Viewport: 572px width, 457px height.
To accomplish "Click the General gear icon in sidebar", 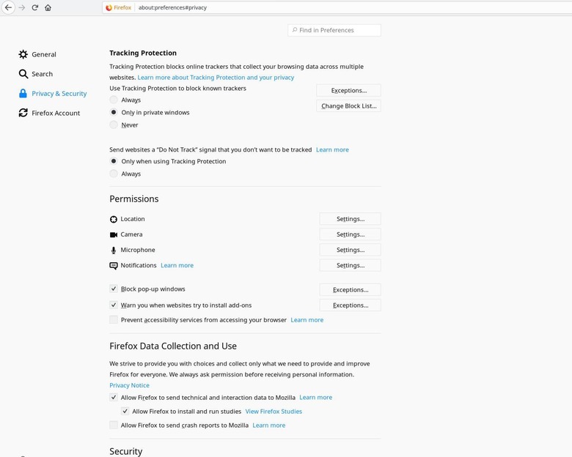I will click(23, 54).
